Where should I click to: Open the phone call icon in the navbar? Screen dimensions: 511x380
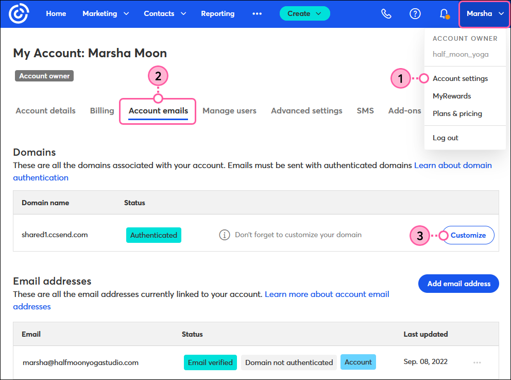386,13
